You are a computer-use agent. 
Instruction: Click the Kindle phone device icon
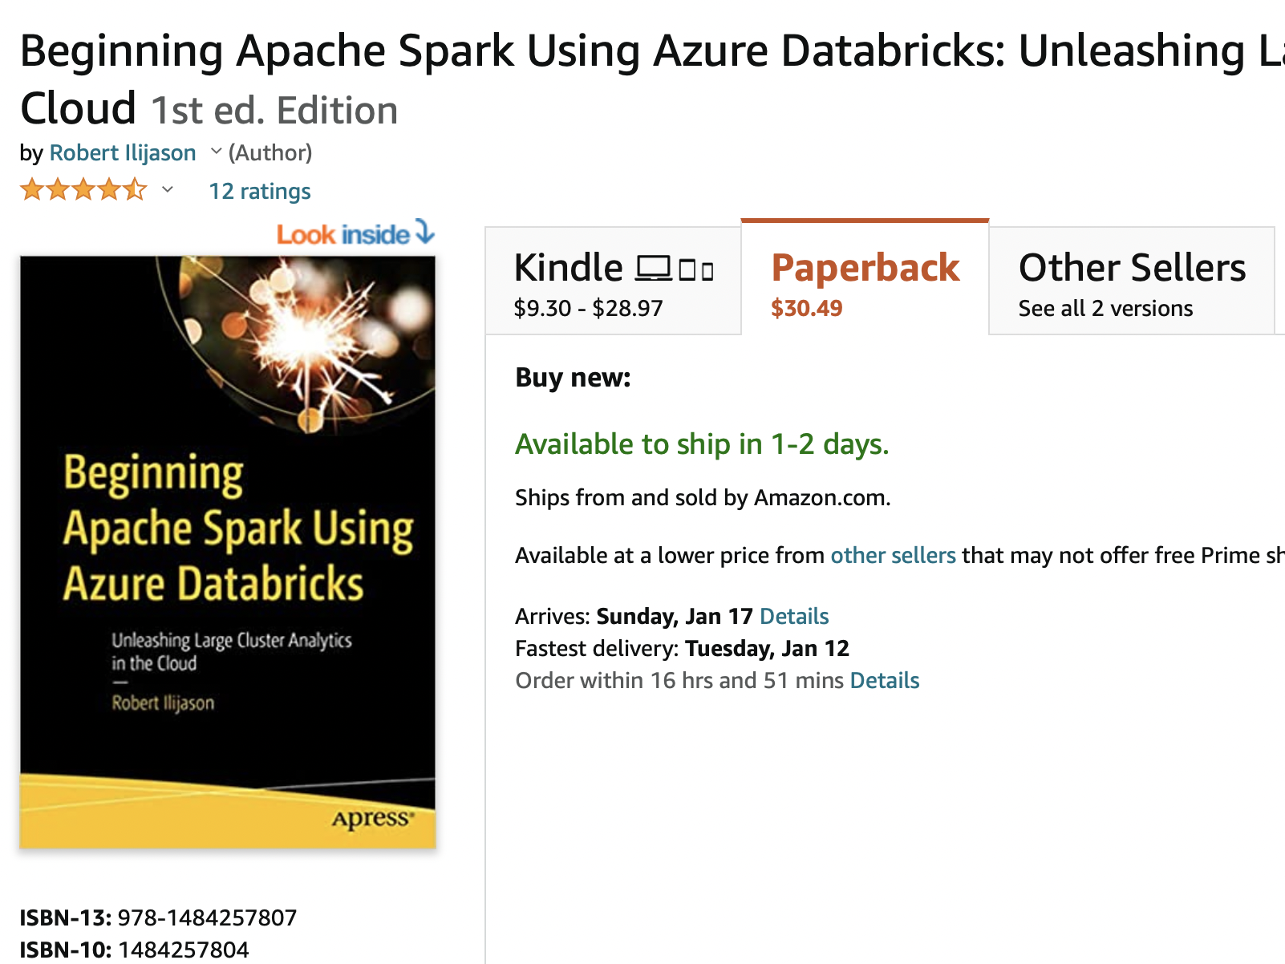click(x=707, y=272)
